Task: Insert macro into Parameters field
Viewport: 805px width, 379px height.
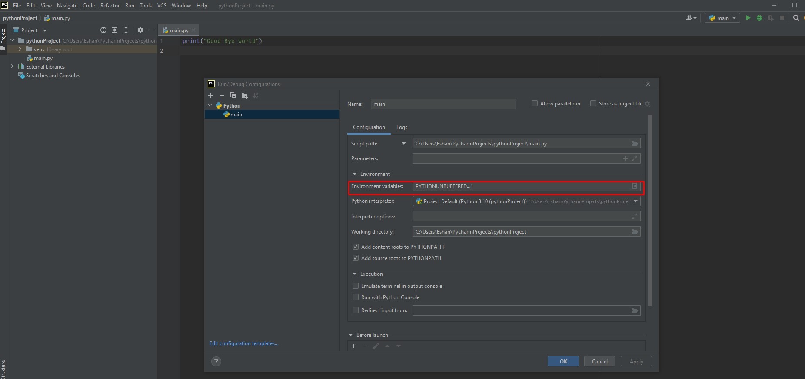Action: tap(625, 158)
